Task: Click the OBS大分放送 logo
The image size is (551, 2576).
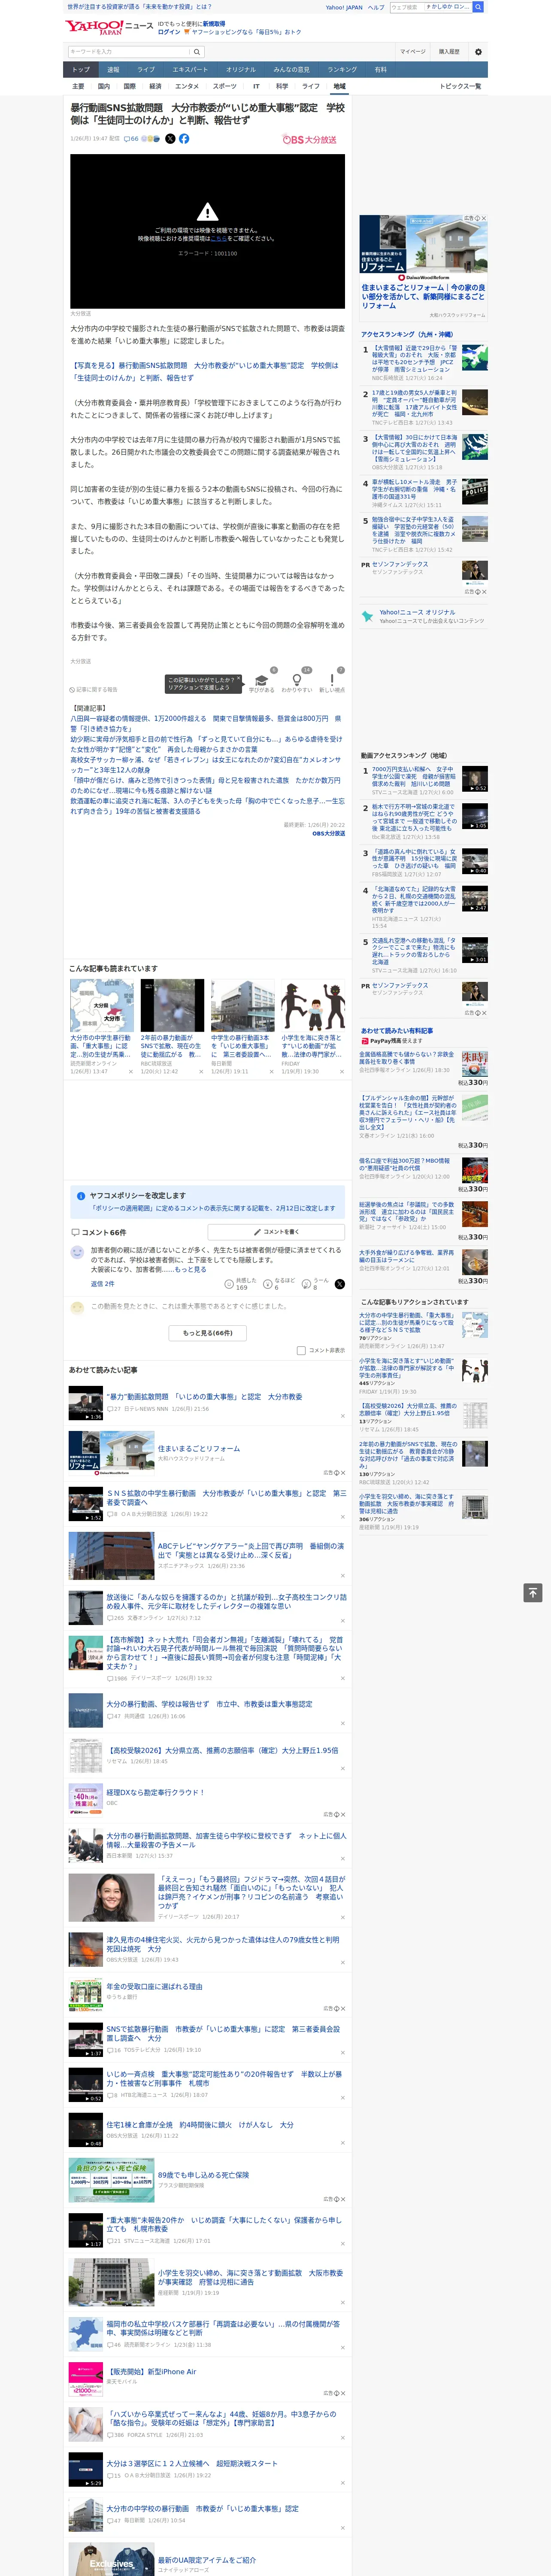Action: [310, 140]
